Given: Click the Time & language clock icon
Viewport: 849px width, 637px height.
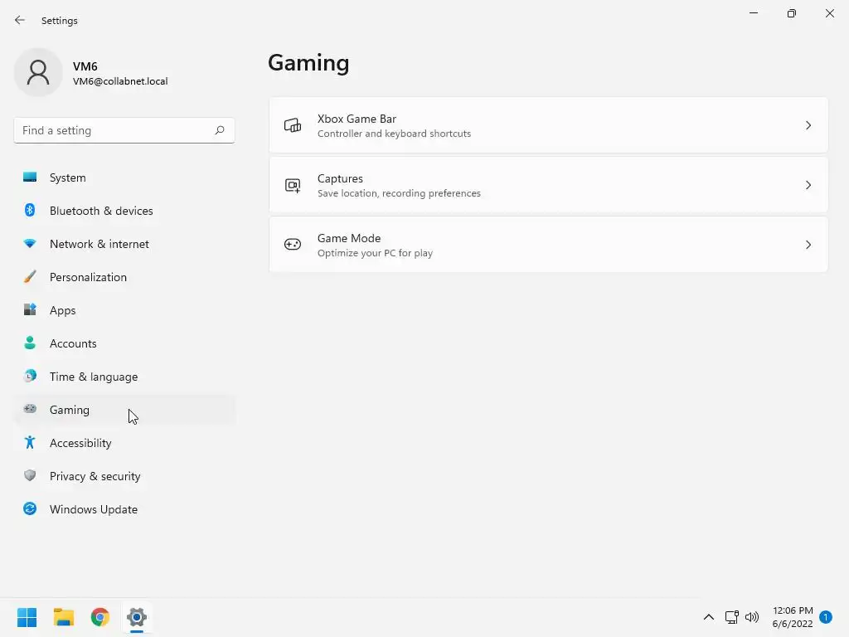Looking at the screenshot, I should click(30, 376).
